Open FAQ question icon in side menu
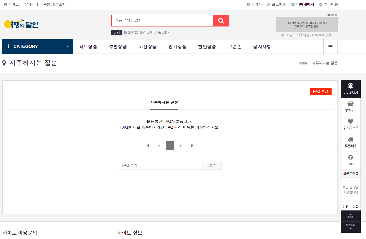This screenshot has width=366, height=239. 350,161
